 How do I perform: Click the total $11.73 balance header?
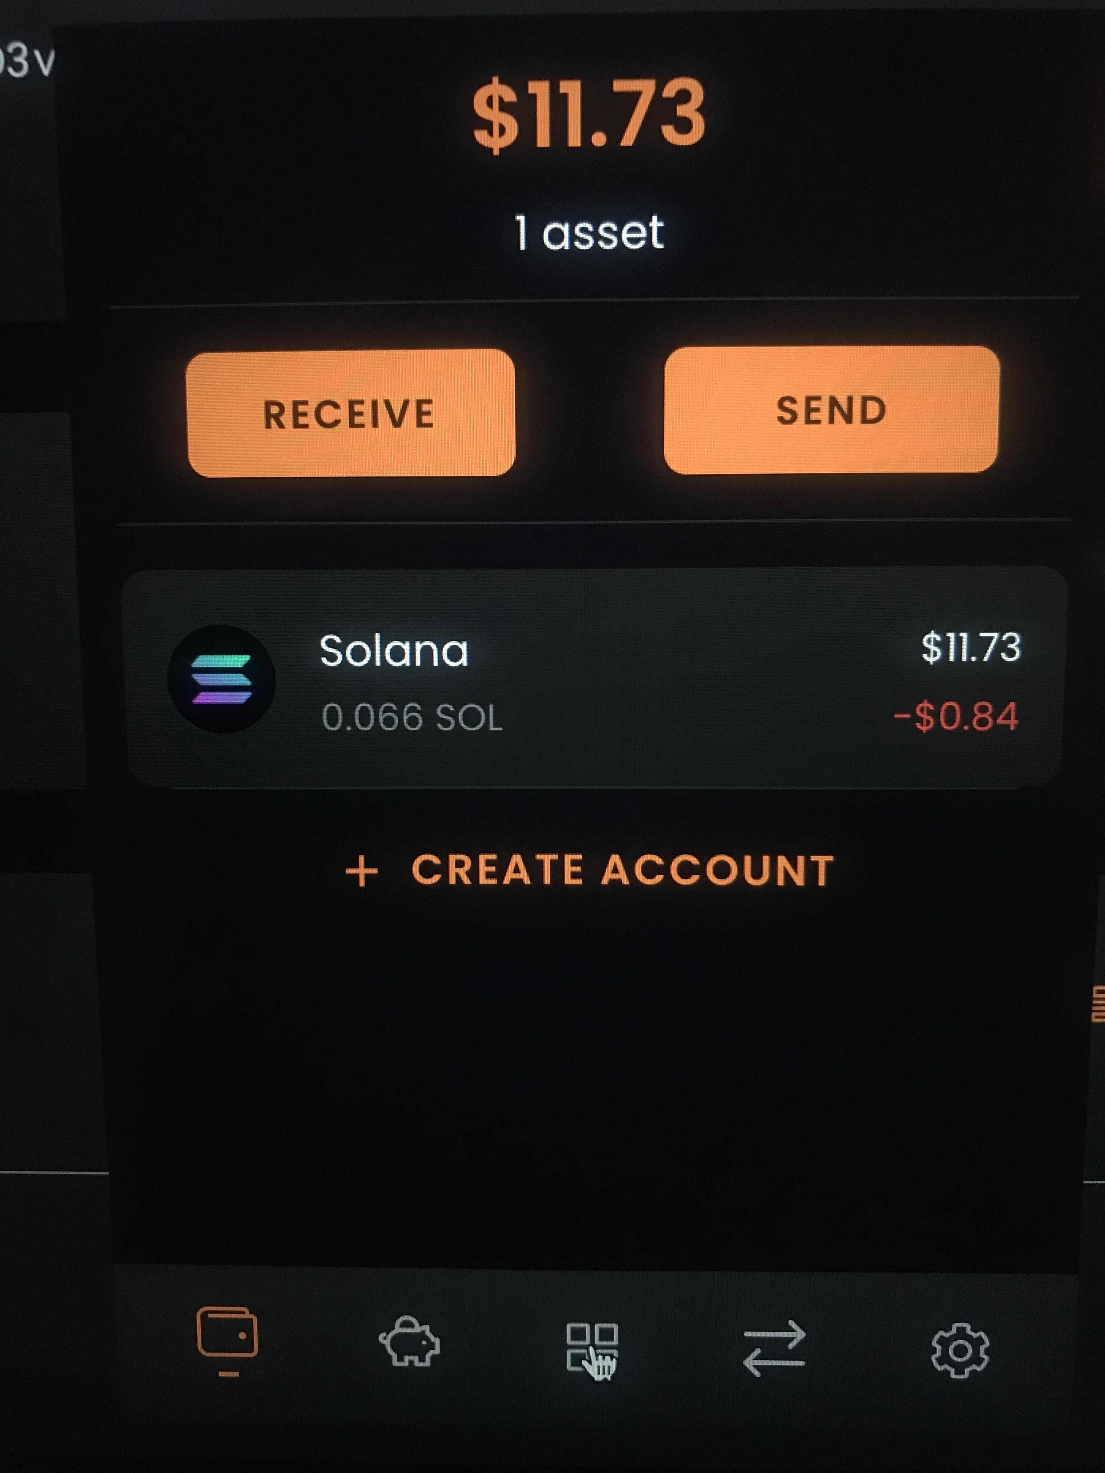pyautogui.click(x=589, y=112)
